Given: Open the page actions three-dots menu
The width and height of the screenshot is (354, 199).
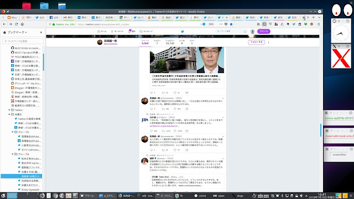Looking at the screenshot, I should [x=221, y=24].
